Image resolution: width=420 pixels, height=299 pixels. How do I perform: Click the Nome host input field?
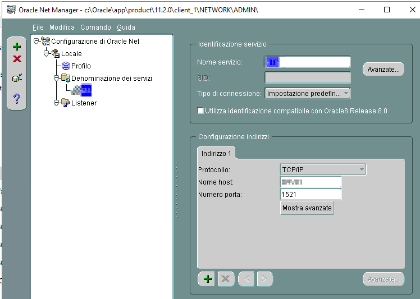(311, 182)
